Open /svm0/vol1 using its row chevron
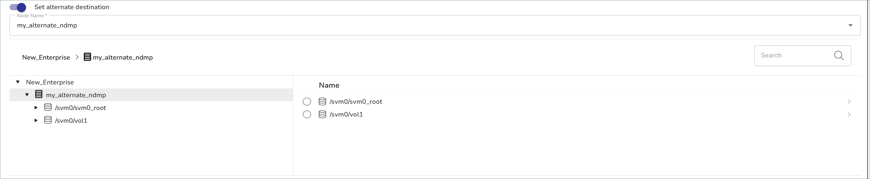The height and width of the screenshot is (179, 870). point(849,114)
